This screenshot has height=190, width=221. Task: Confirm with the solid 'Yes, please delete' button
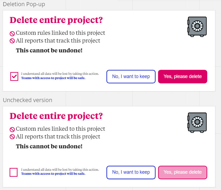183,77
